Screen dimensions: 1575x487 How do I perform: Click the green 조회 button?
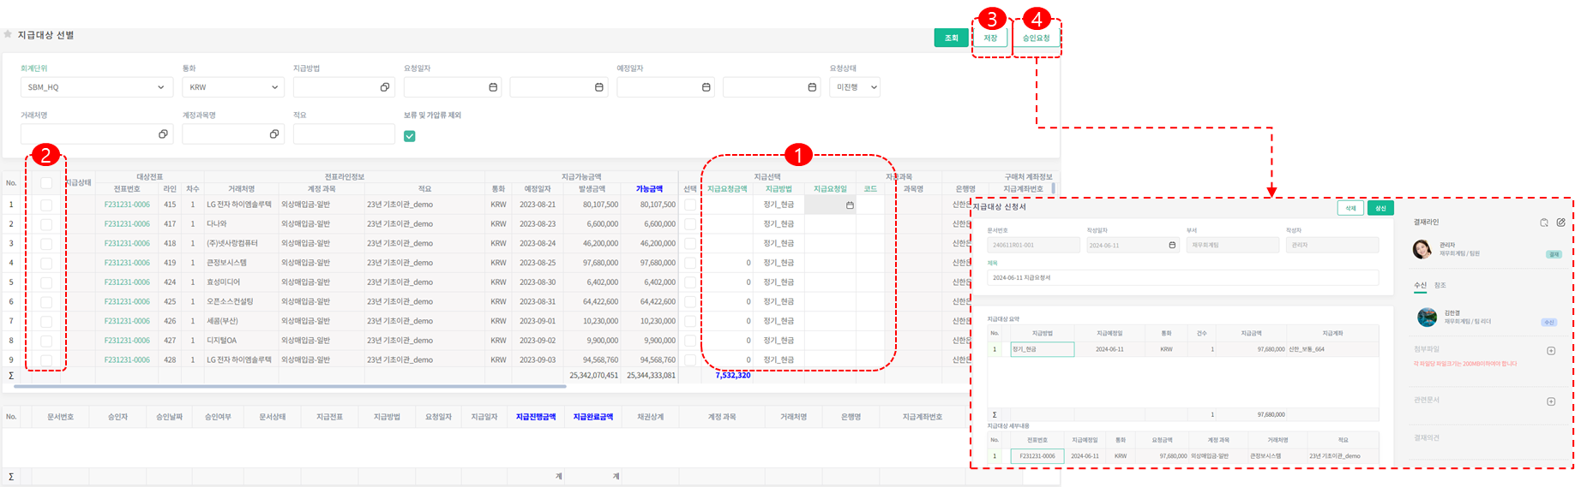(x=951, y=39)
